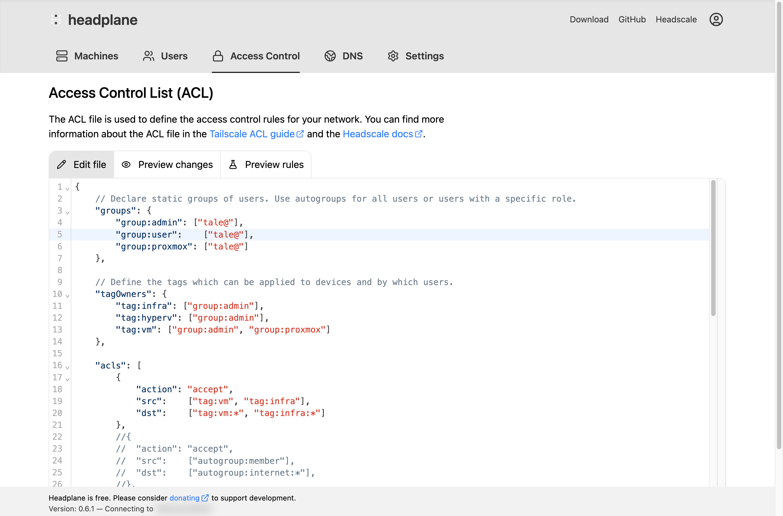Click the "tag:vm" key on line 13
Viewport: 783px width, 516px height.
136,330
